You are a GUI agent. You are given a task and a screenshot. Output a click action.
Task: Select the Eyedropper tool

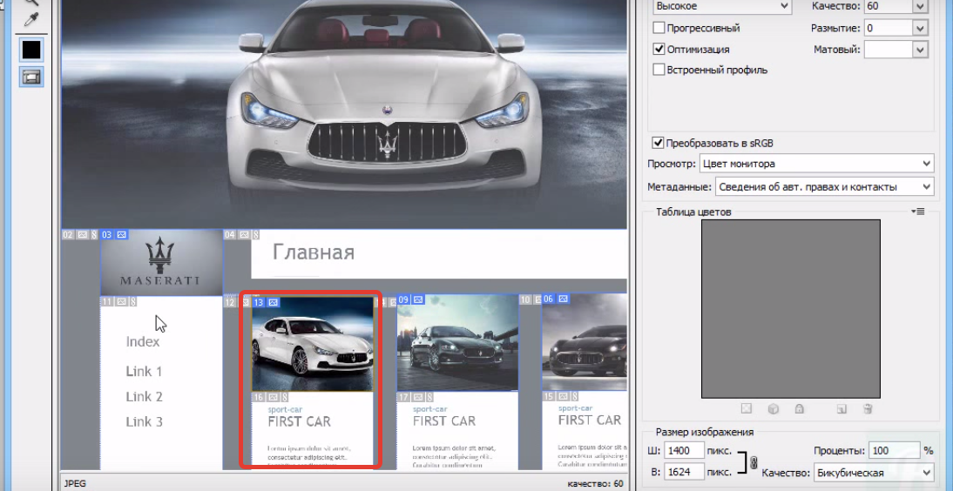pyautogui.click(x=31, y=18)
